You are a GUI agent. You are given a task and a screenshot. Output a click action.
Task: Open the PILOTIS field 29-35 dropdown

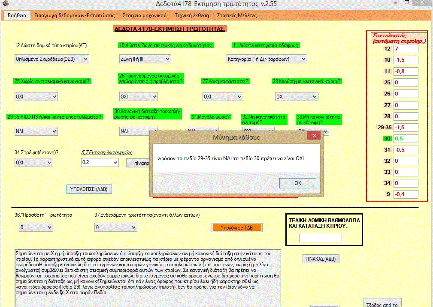coord(53,131)
